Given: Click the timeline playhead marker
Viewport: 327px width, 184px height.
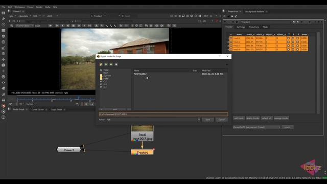Looking at the screenshot, I should pos(78,98).
